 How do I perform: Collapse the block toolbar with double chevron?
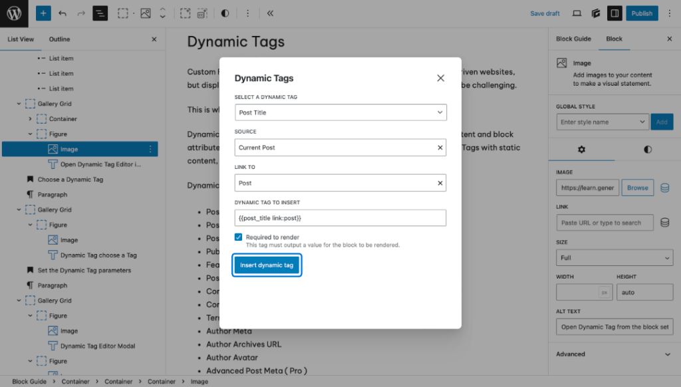[x=270, y=13]
